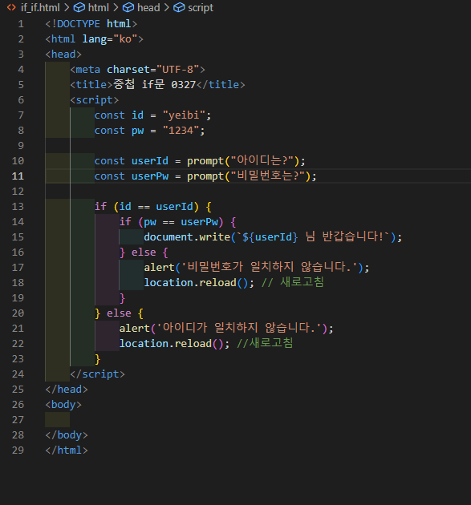Click line number 1 in the gutter
This screenshot has width=471, height=505.
point(21,24)
